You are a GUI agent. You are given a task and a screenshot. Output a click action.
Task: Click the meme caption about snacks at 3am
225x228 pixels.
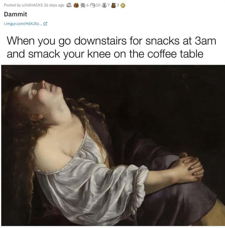pos(111,47)
